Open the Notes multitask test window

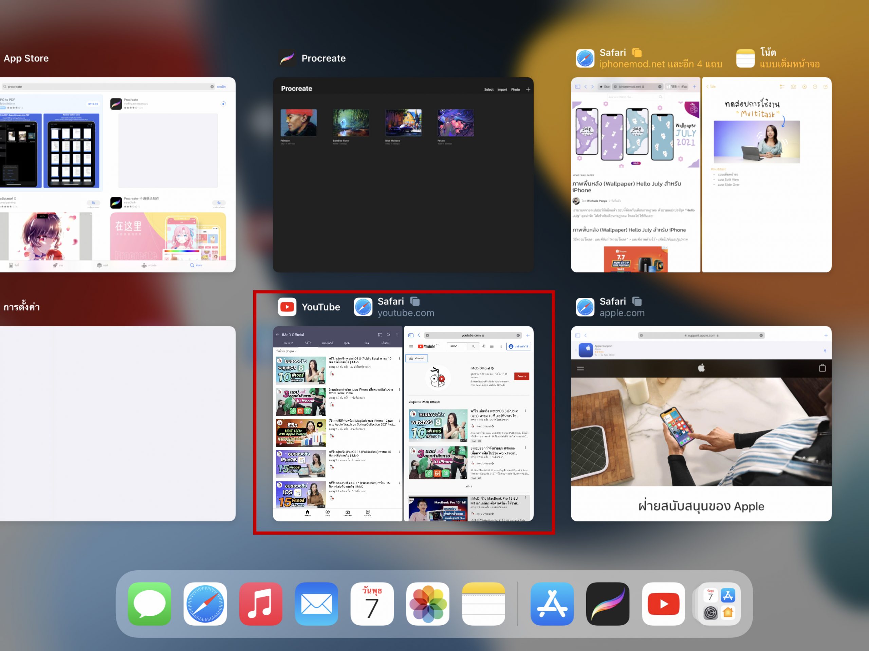[766, 175]
